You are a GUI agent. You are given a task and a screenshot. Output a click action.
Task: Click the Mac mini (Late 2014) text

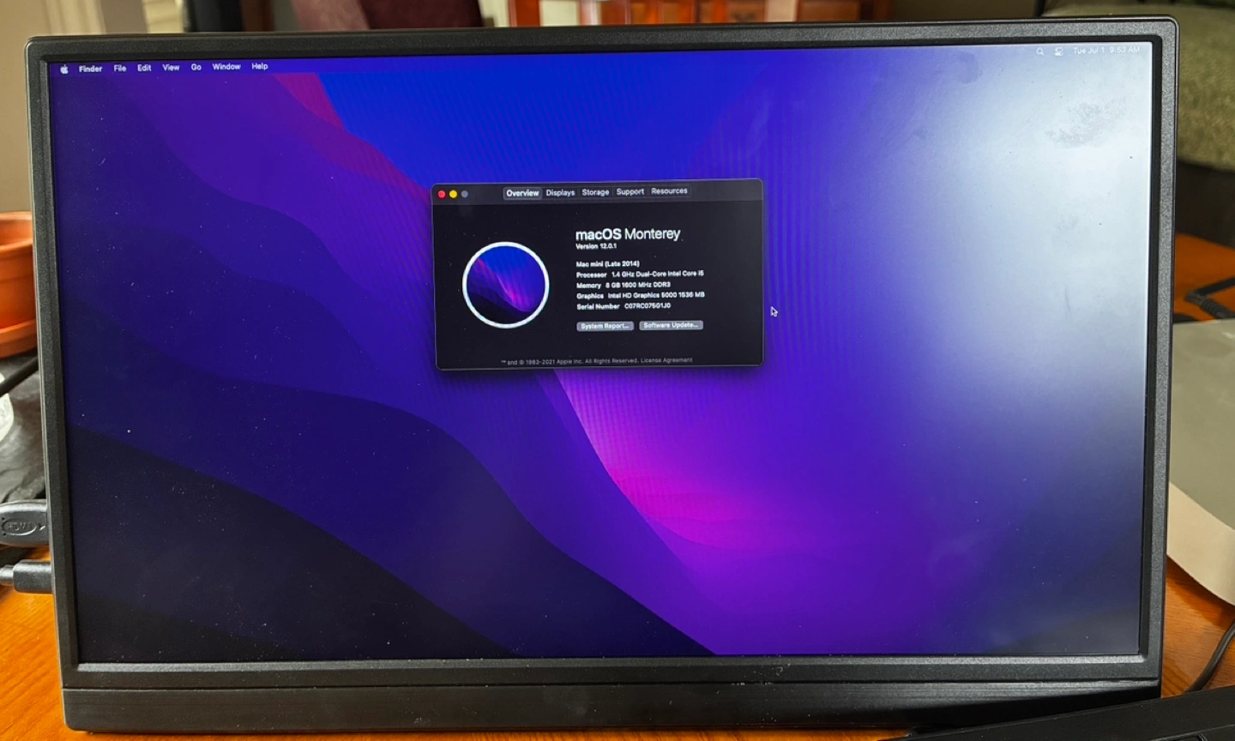click(607, 263)
